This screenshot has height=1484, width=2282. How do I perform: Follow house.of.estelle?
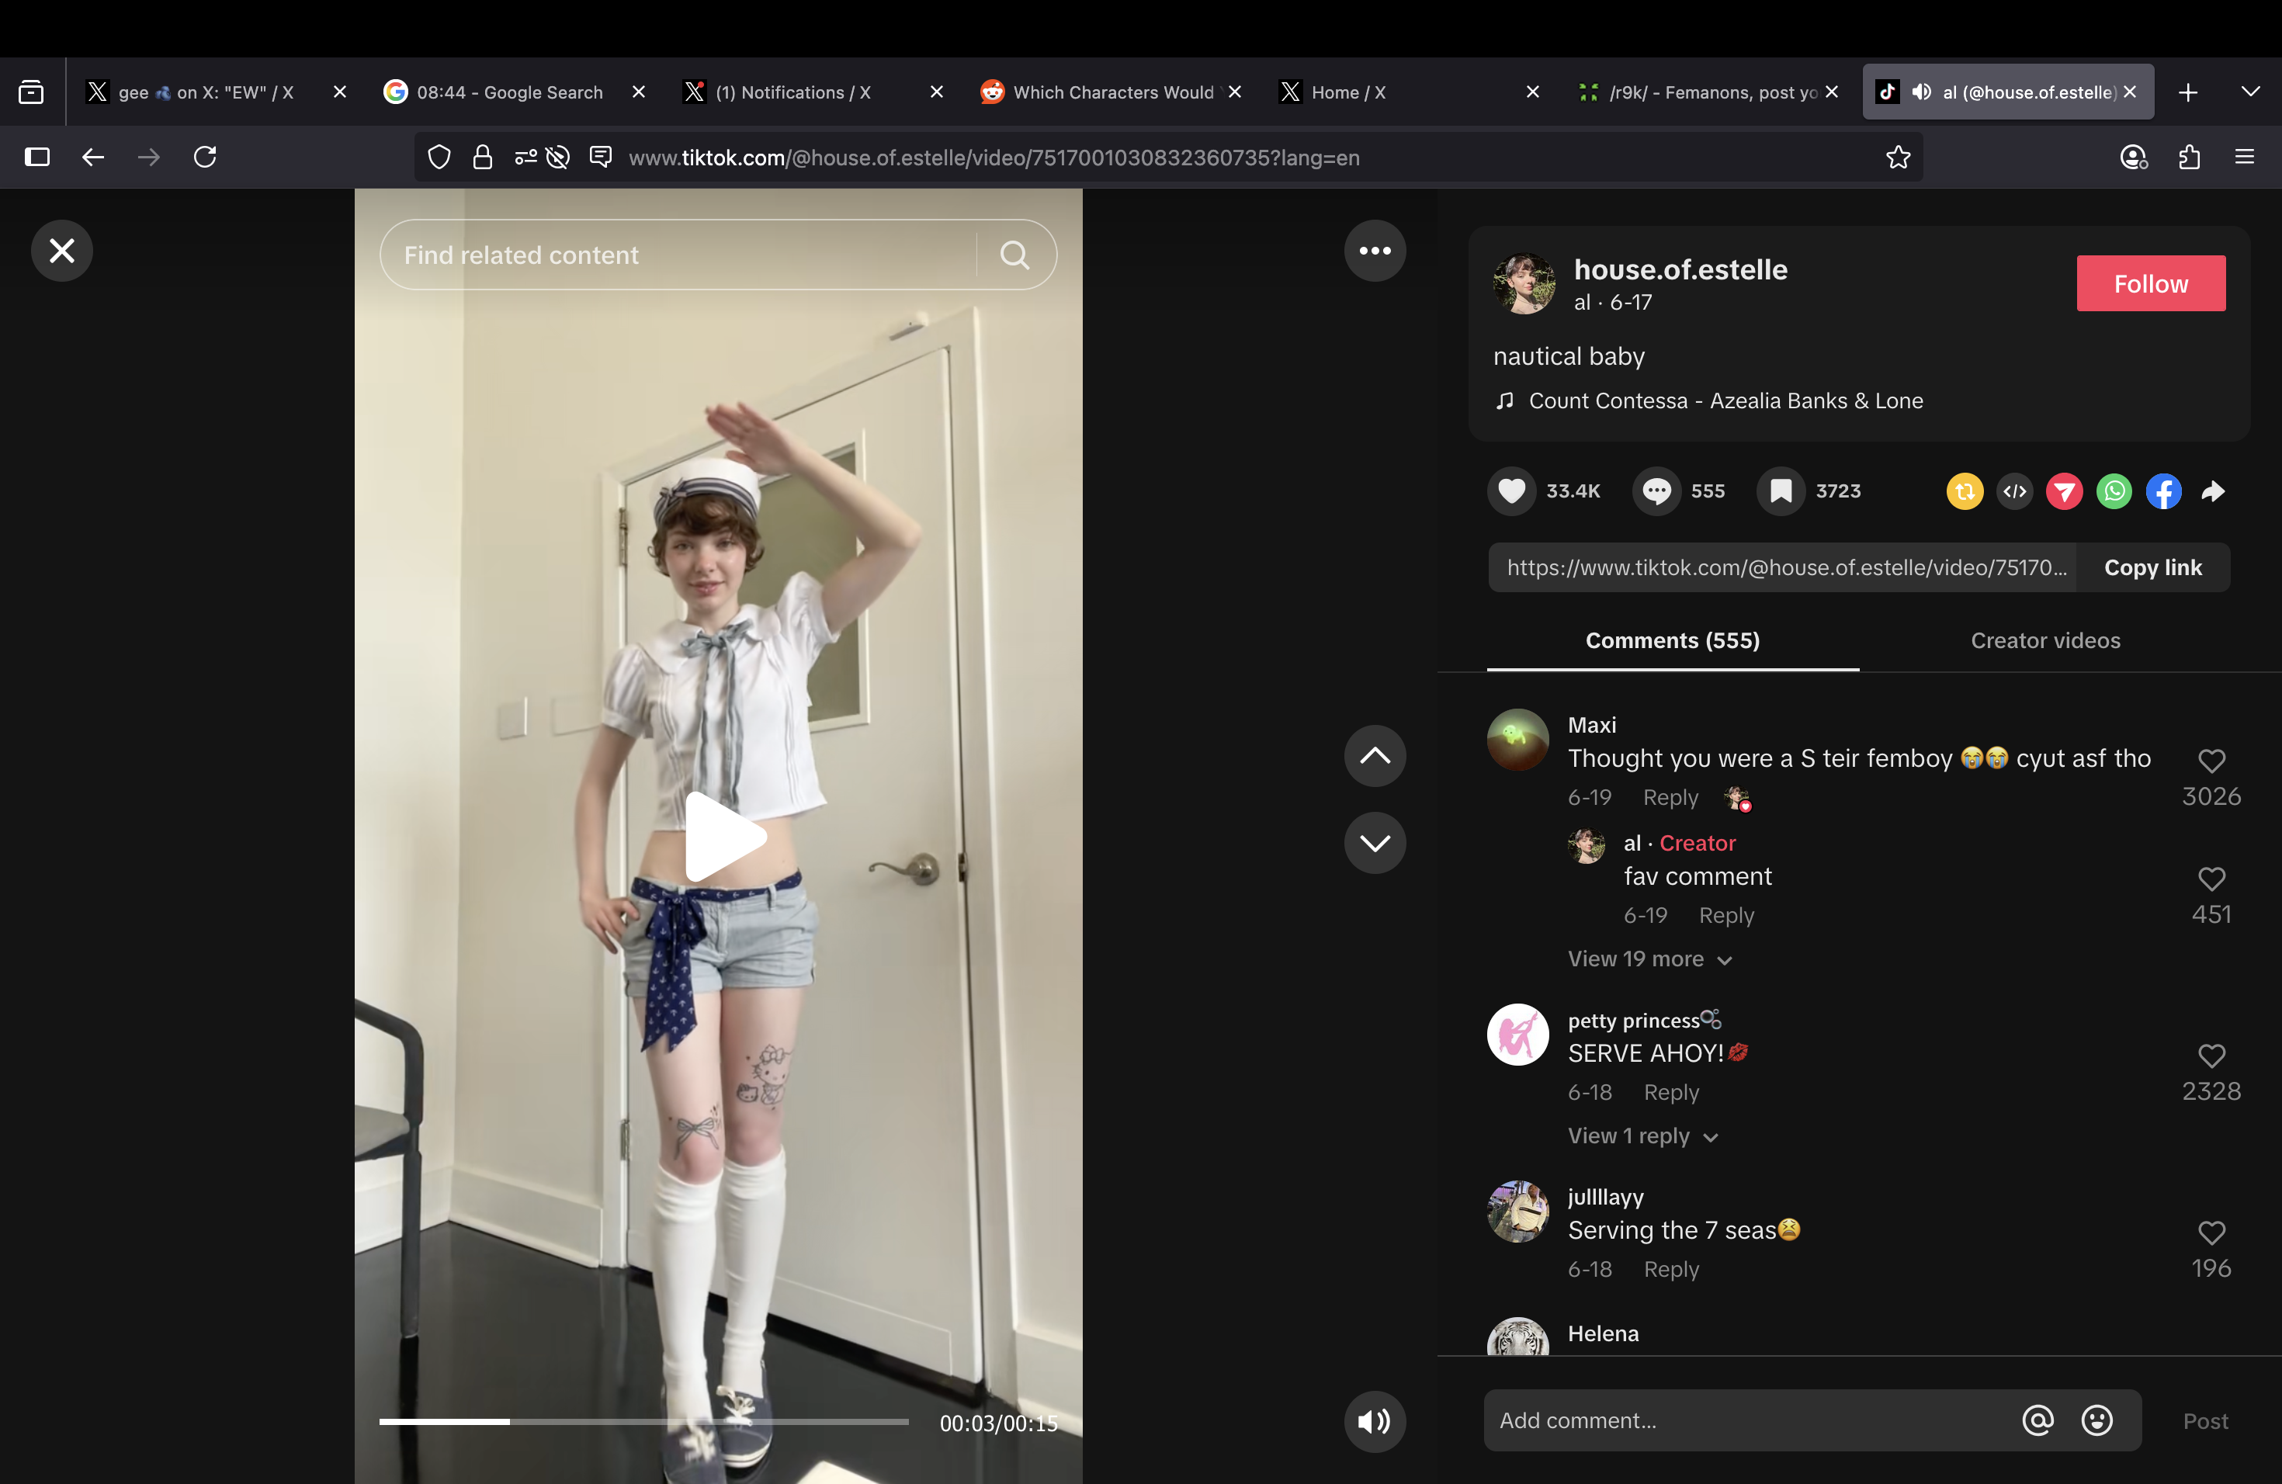pos(2151,284)
